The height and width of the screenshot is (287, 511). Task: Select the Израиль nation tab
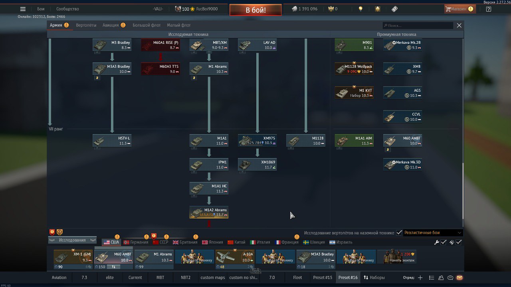(x=341, y=242)
